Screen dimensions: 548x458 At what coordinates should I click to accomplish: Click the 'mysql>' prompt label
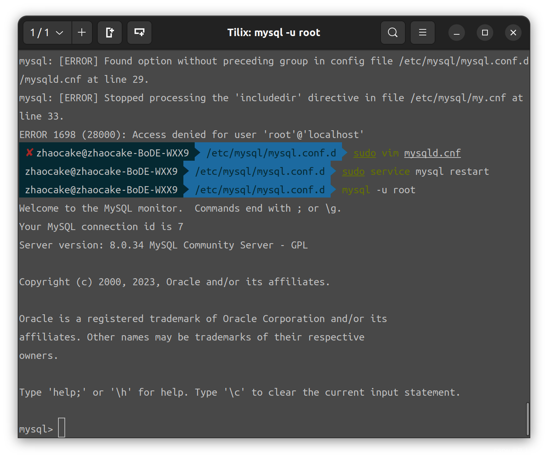36,429
